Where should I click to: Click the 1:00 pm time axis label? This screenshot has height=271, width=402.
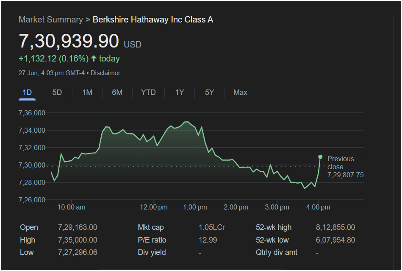(195, 207)
